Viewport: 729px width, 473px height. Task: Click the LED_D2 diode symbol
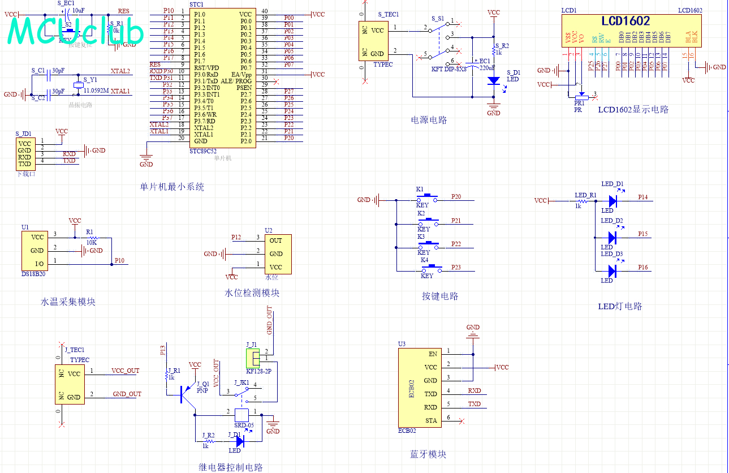point(612,237)
